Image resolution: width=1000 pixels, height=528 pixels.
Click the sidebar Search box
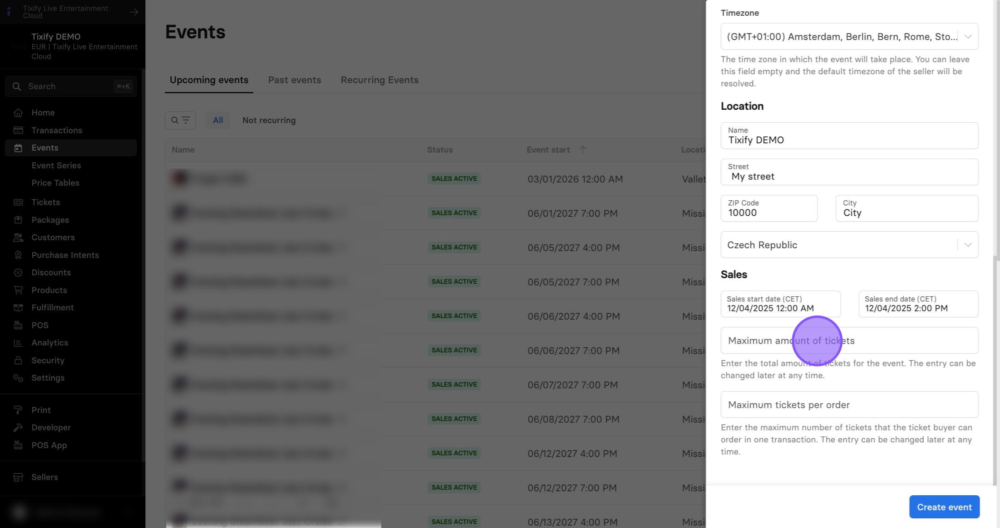click(x=71, y=86)
